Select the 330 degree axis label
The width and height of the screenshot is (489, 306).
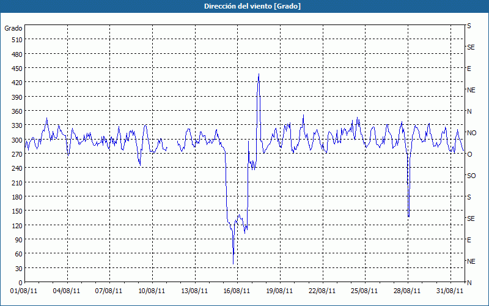coord(17,125)
